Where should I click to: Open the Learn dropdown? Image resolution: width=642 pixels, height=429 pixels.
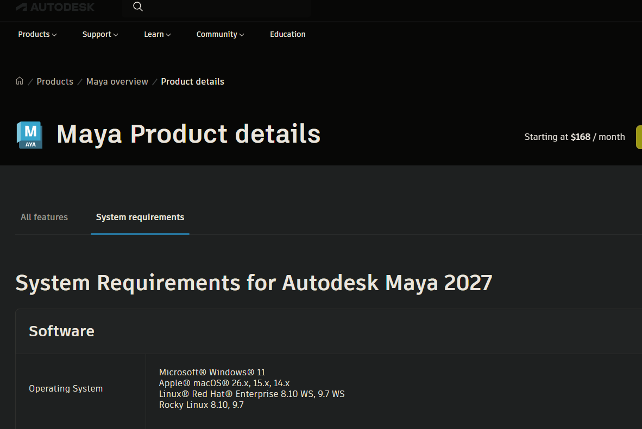click(157, 34)
